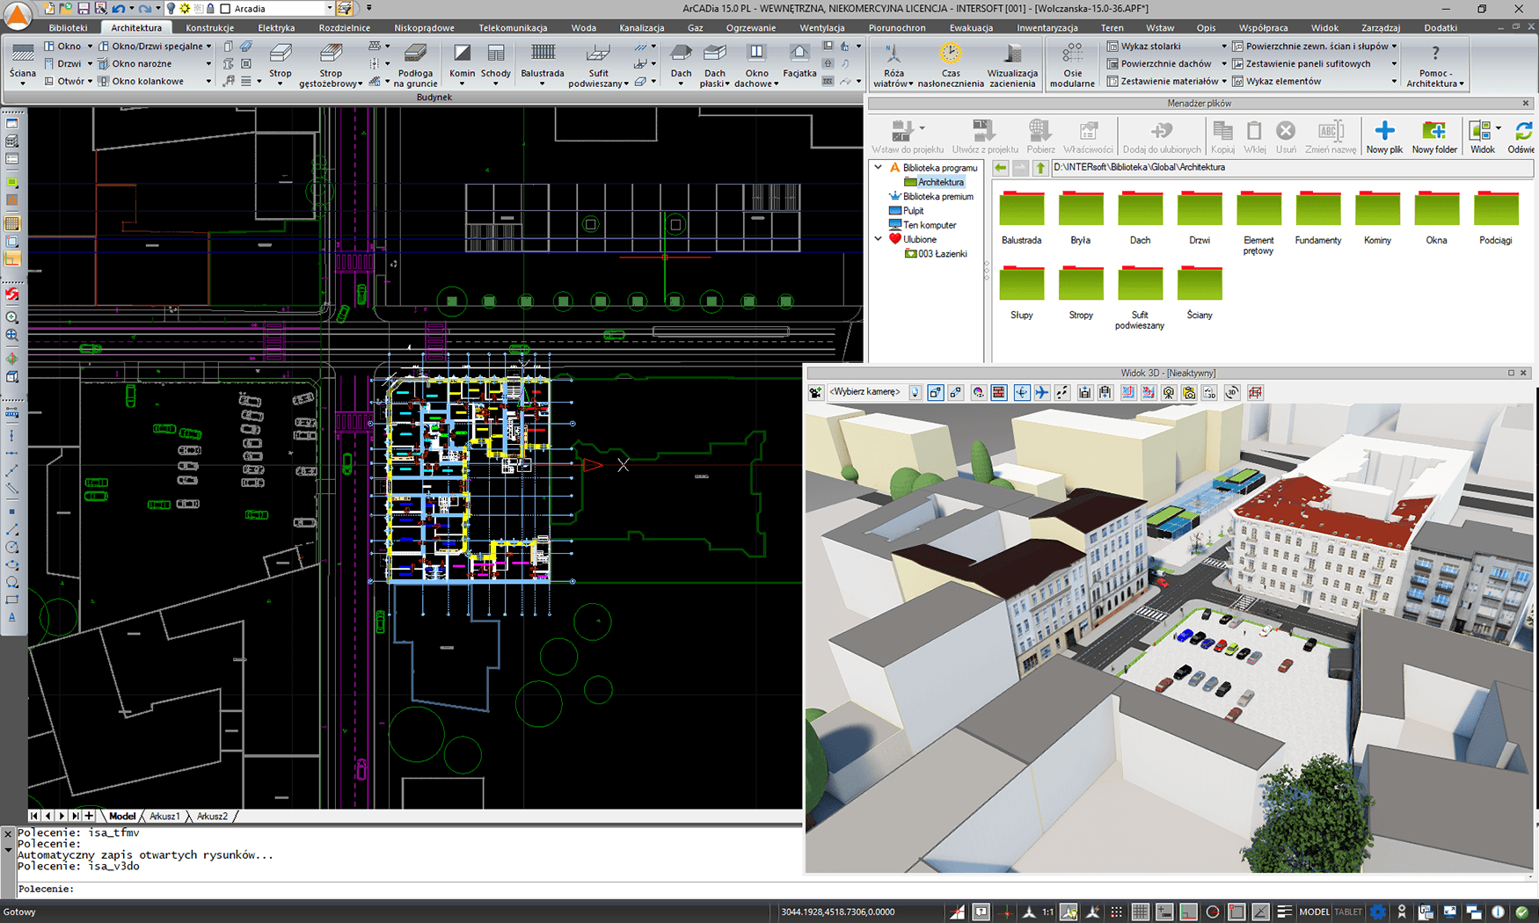Select the Strop gęstożebrowy tool
Screen dimensions: 1539x923
[331, 64]
